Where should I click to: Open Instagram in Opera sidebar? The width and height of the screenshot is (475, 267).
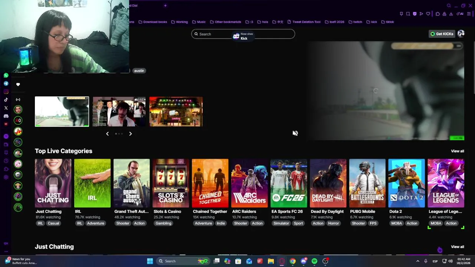click(x=6, y=92)
